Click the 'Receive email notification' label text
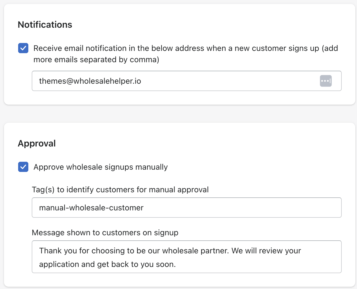 (x=186, y=54)
